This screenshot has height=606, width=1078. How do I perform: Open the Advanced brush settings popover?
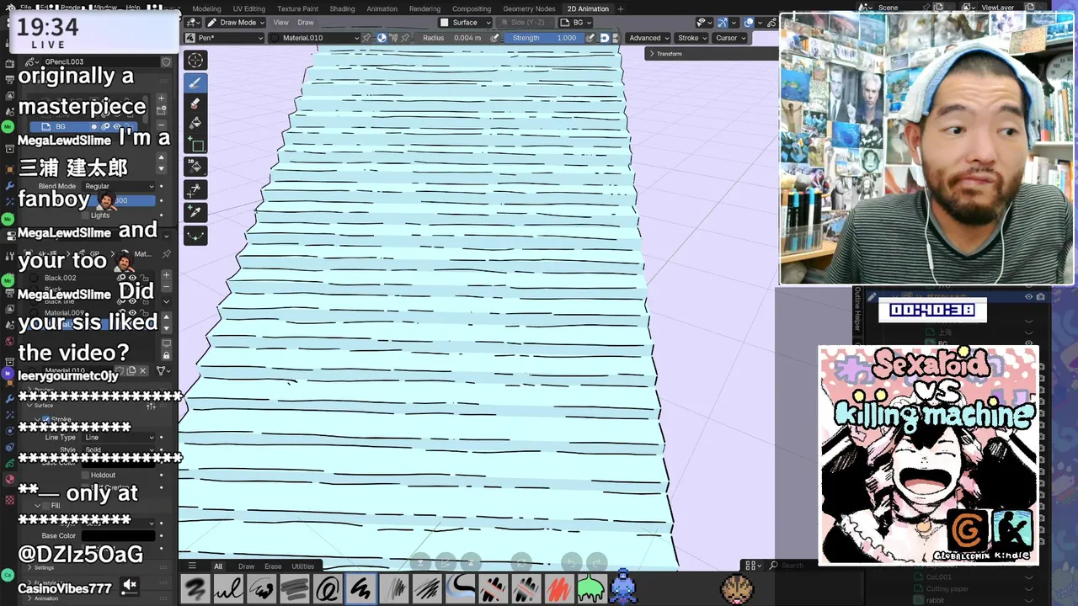(x=648, y=38)
